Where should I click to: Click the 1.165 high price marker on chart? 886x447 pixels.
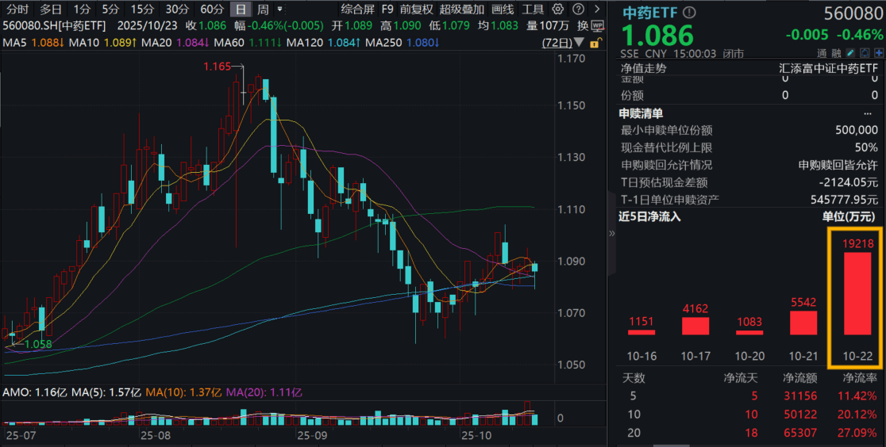[x=217, y=67]
